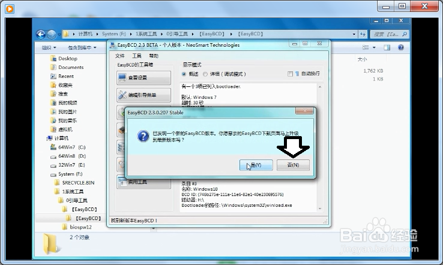Select 计算机 in the navigation tree
This screenshot has width=443, height=265.
tap(61, 138)
